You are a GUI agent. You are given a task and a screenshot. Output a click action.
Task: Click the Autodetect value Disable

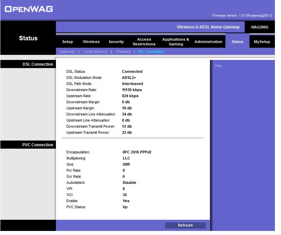click(129, 183)
